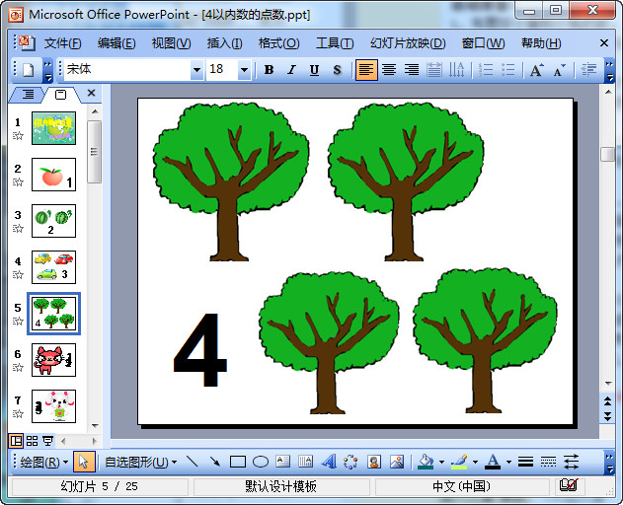Screen dimensions: 623x505
Task: Close the slide thumbnail pane
Action: click(91, 94)
